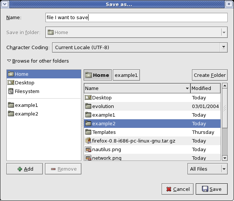234x201 pixels.
Task: Switch to the example1 path button
Action: 126,75
